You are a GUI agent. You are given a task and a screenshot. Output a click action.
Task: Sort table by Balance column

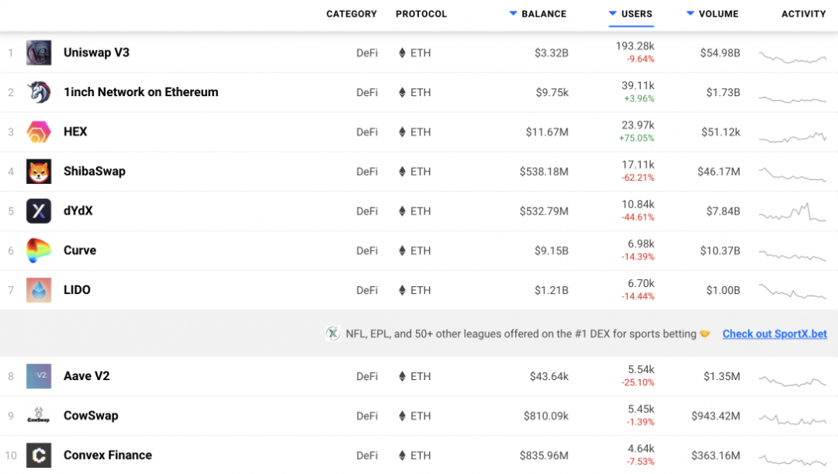543,14
